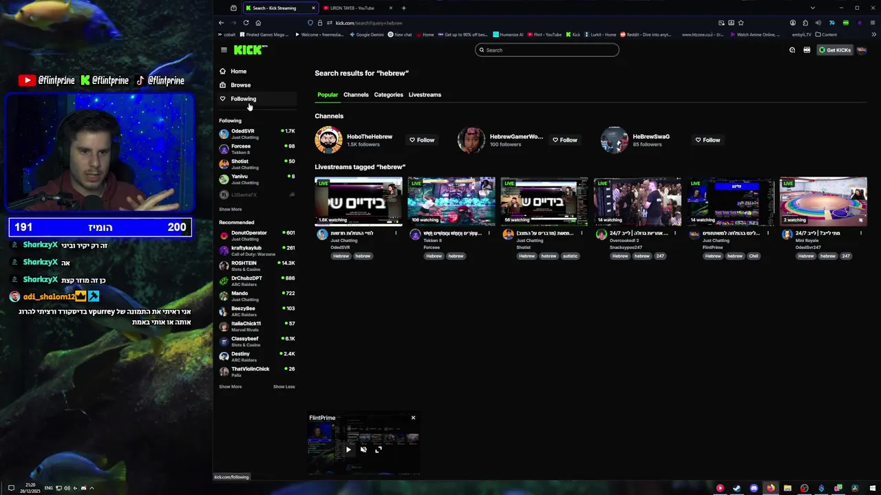Open options menu for the FlintPrime stream card

(x=767, y=233)
